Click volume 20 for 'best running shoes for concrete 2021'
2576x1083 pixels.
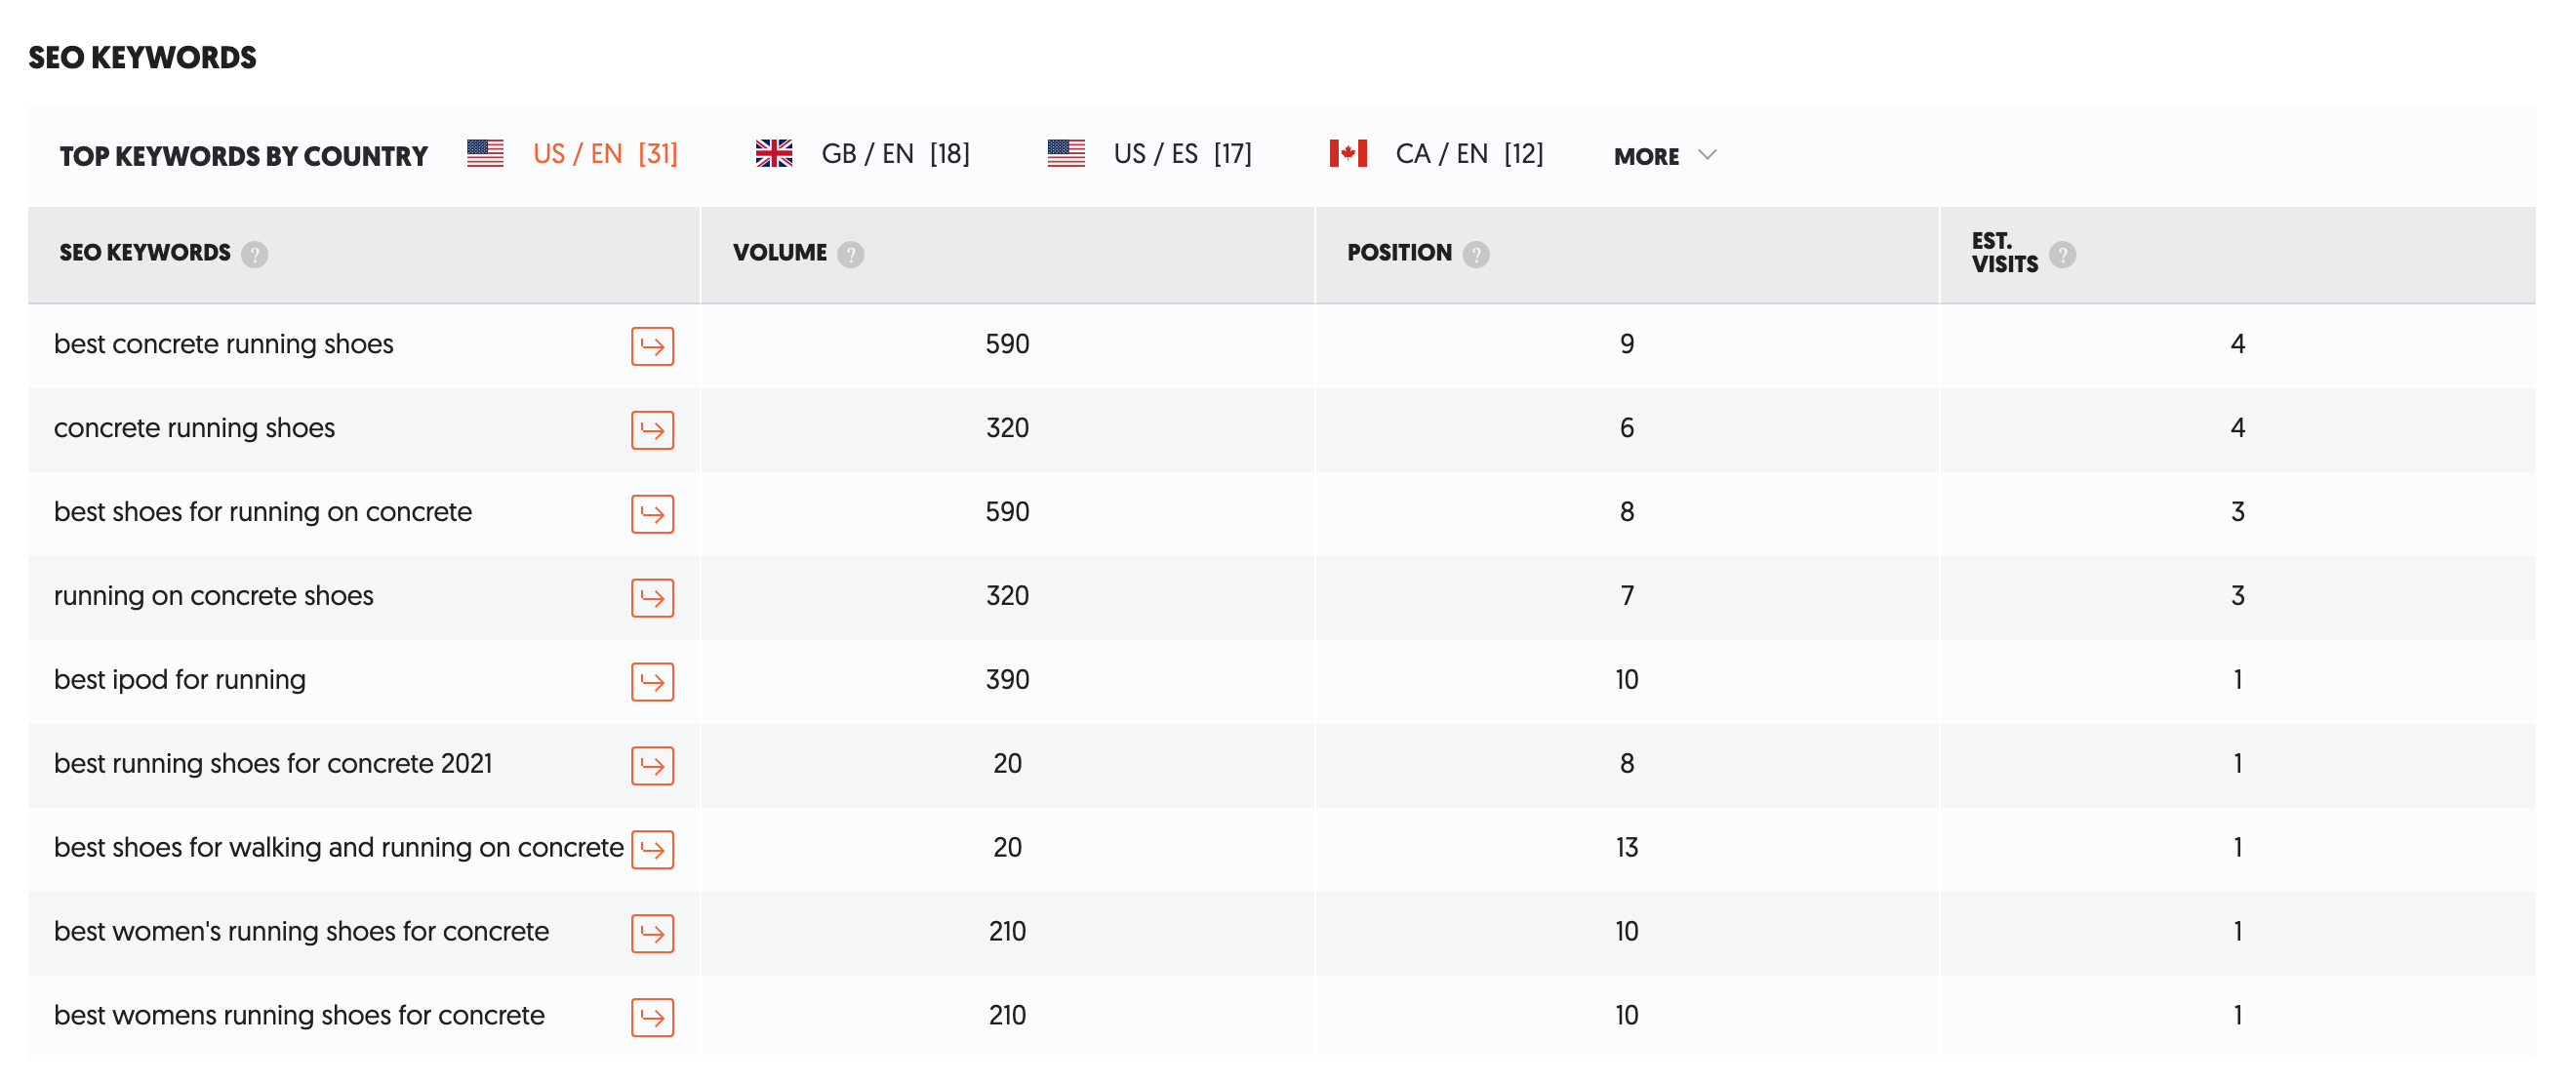1007,764
